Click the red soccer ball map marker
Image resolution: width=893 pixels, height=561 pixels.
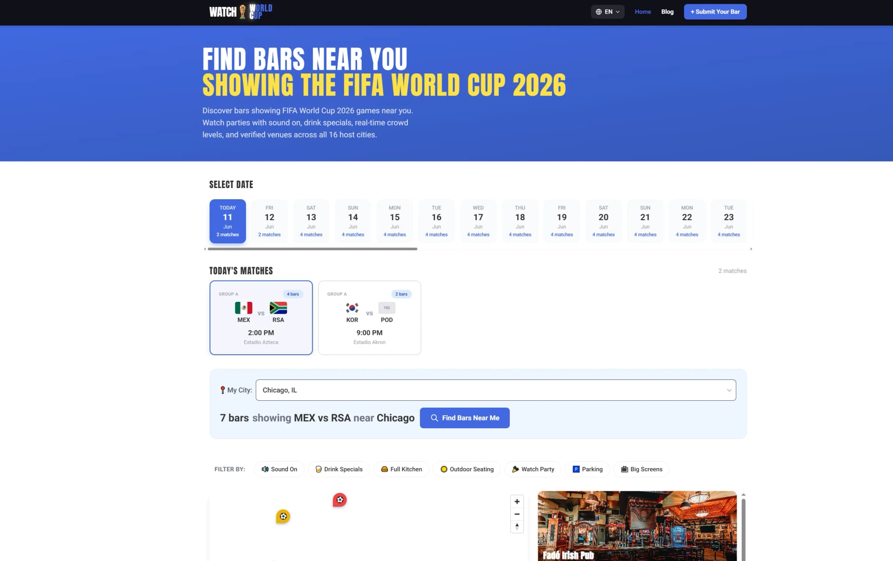coord(340,500)
